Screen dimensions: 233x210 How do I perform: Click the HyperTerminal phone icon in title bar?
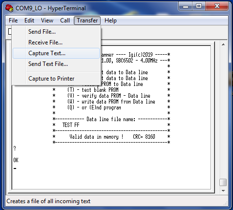pyautogui.click(x=9, y=8)
